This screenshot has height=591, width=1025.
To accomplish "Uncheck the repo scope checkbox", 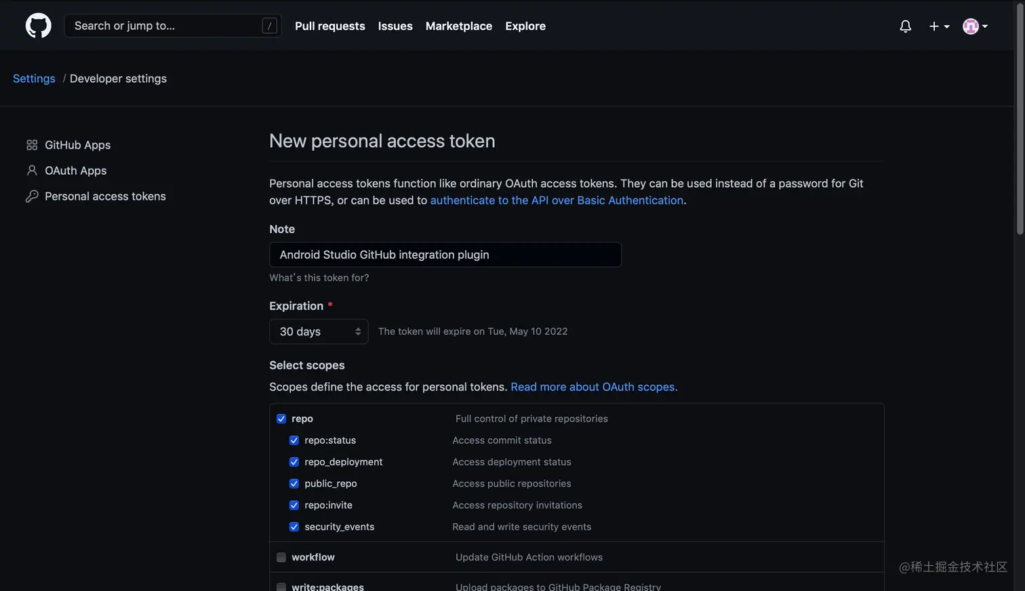I will (281, 419).
